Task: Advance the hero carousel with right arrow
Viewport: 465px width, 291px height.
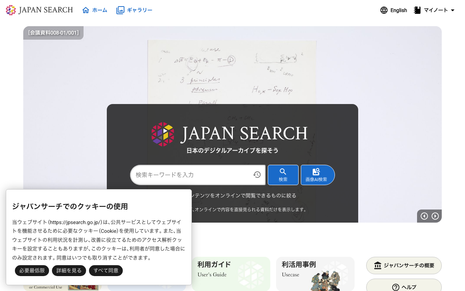Action: [x=435, y=216]
